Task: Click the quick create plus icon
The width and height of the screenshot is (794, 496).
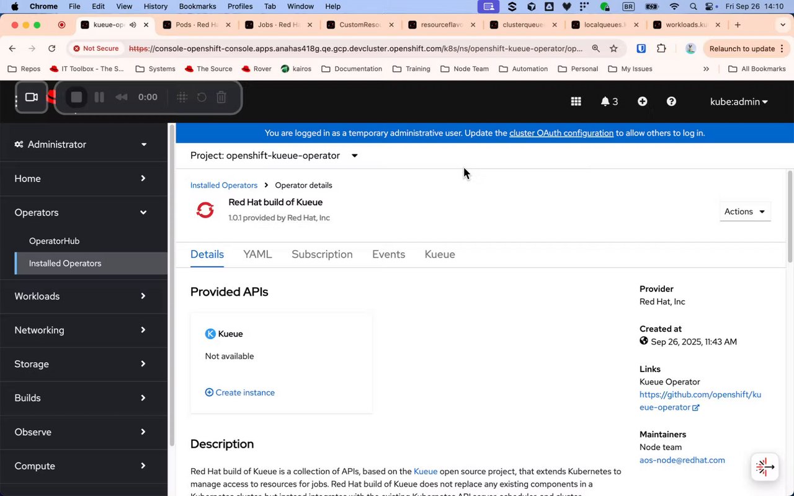Action: click(x=642, y=102)
